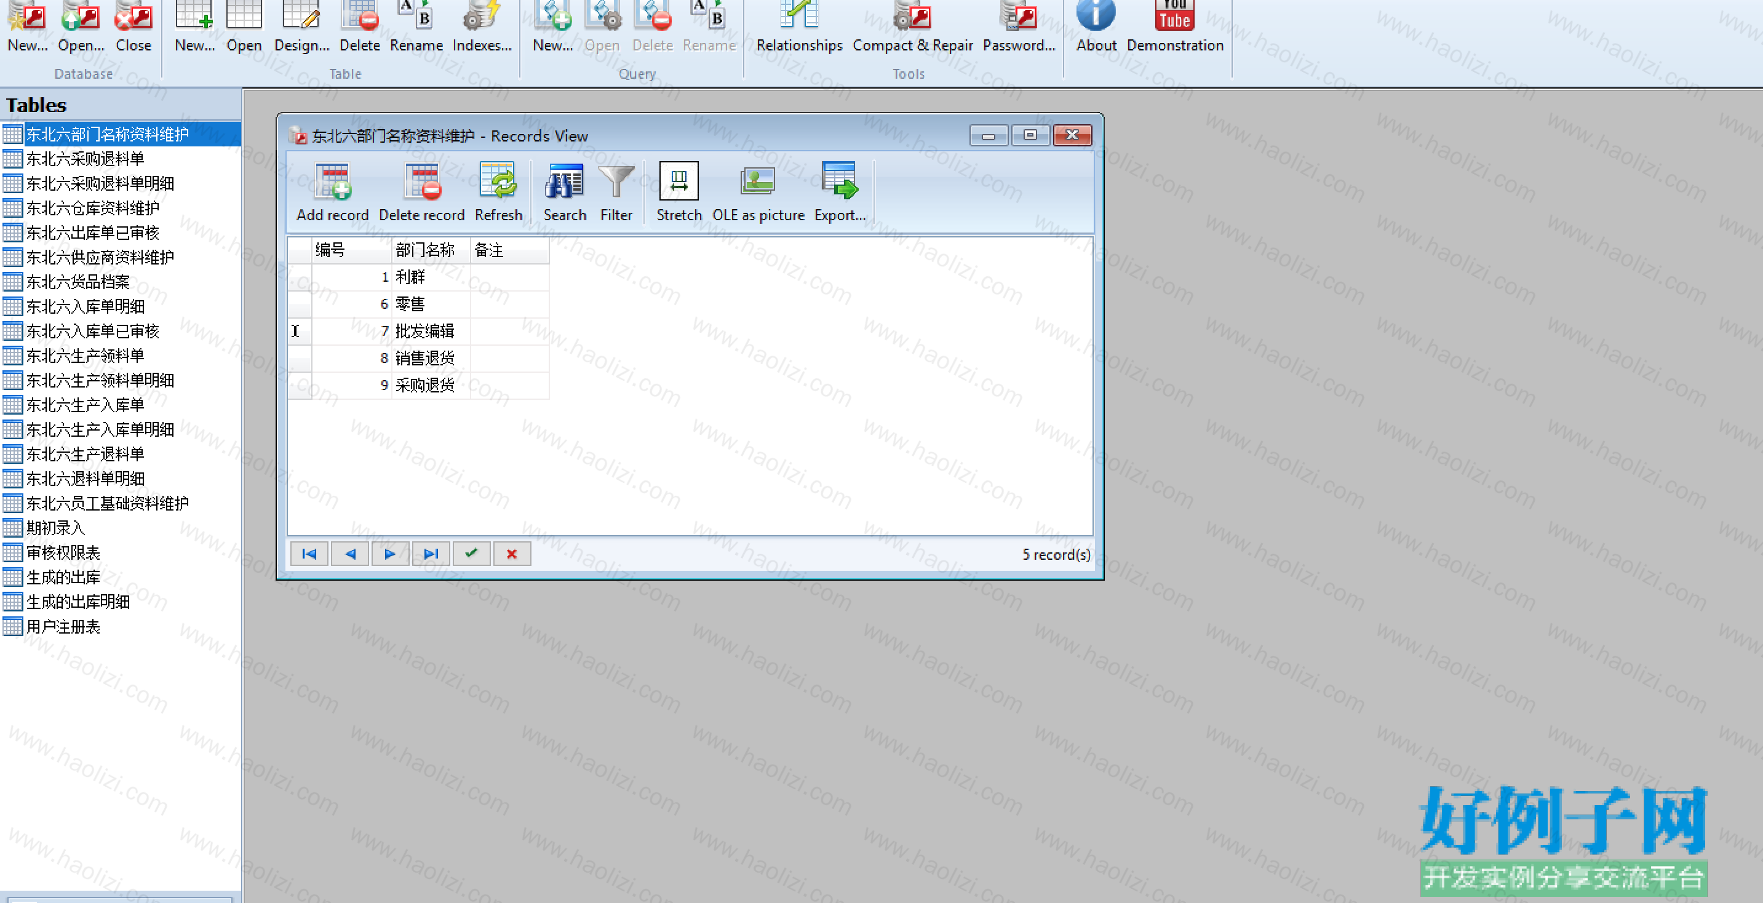The image size is (1763, 903).
Task: Close the Records View window
Action: pos(1072,135)
